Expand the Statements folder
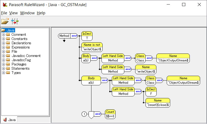The height and width of the screenshot is (124, 207). (x=3, y=68)
